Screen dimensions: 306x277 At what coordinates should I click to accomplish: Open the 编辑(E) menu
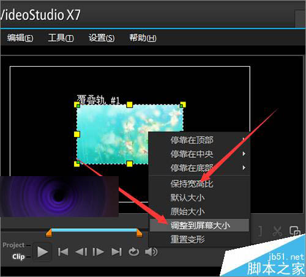[20, 38]
